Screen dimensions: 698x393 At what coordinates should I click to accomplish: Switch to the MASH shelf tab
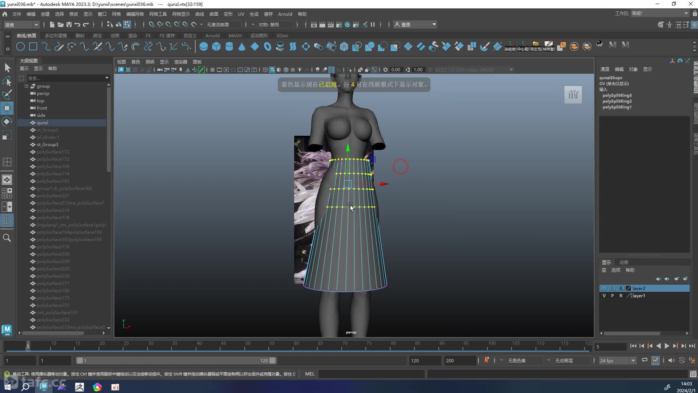[235, 36]
